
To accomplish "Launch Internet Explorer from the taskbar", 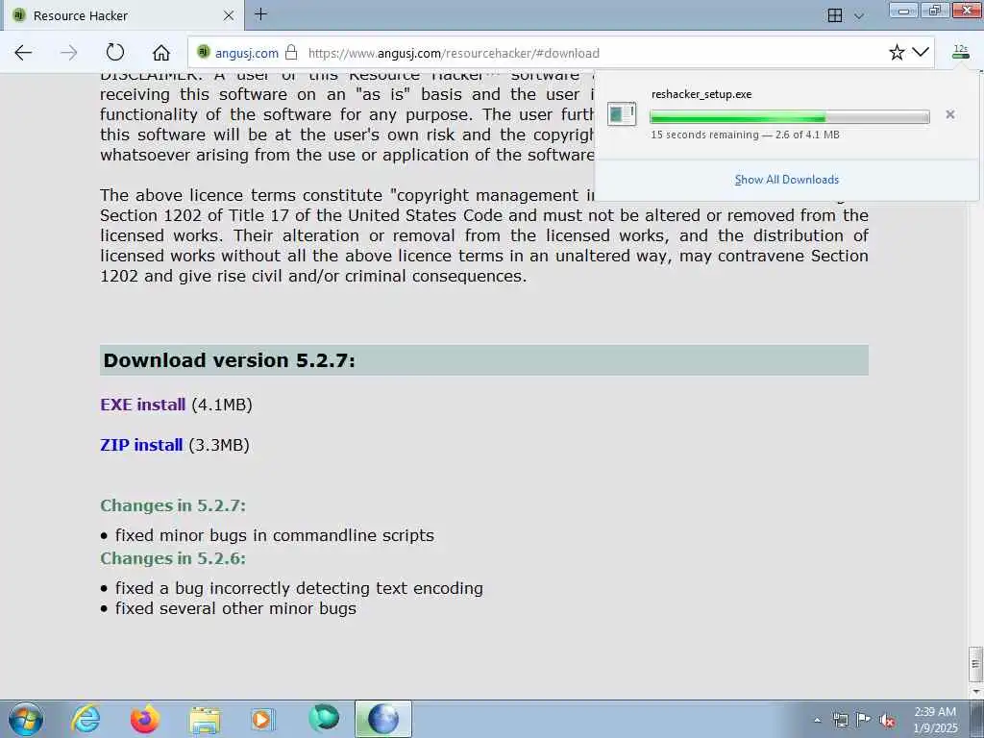I will (86, 719).
